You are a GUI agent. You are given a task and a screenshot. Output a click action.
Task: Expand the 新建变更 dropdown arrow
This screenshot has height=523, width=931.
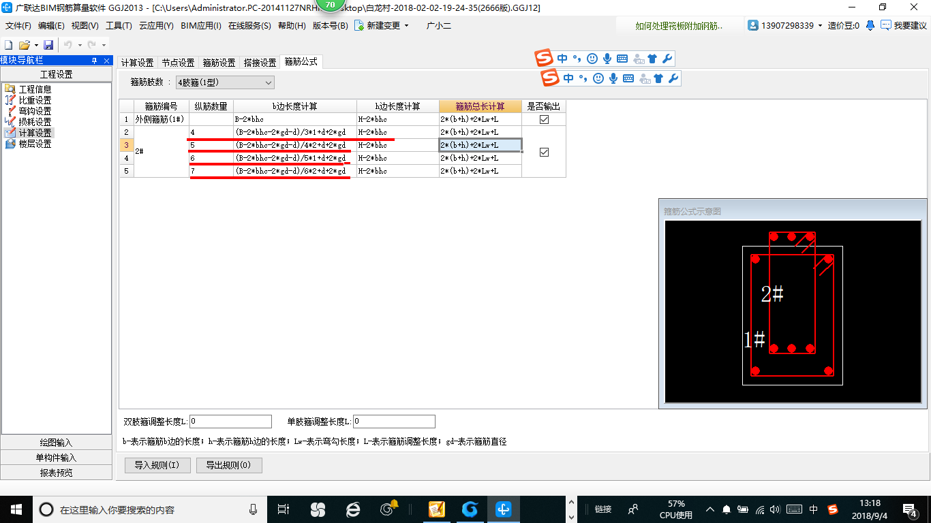click(407, 26)
